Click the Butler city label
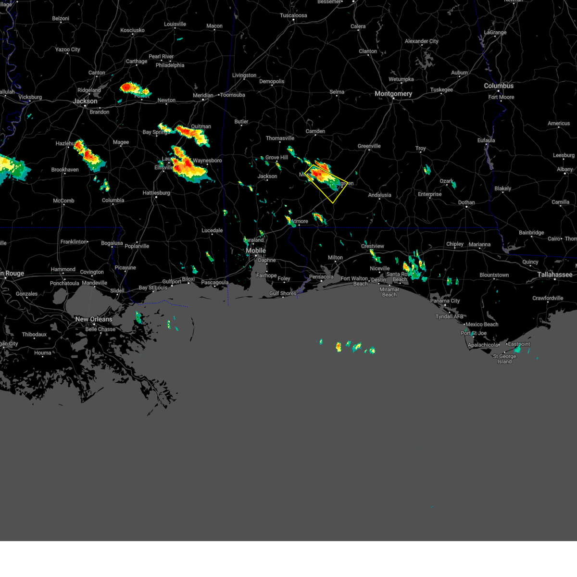This screenshot has width=577, height=577. coord(241,122)
